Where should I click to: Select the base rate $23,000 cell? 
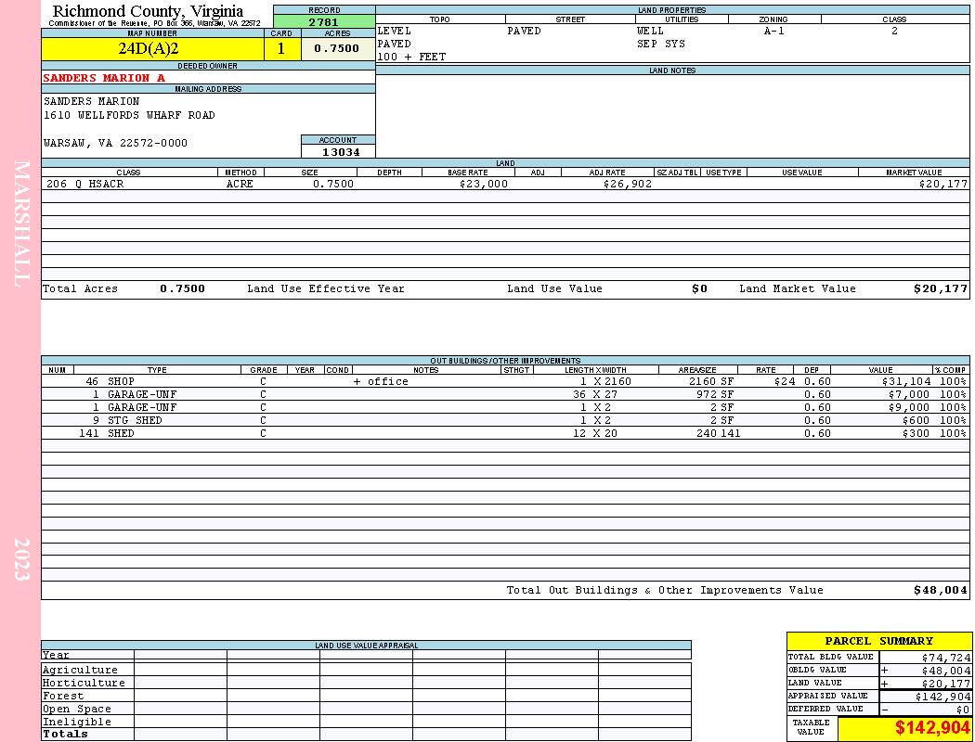pos(483,184)
